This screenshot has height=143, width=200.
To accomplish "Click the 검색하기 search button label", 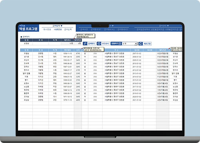I will pyautogui.click(x=91, y=43).
